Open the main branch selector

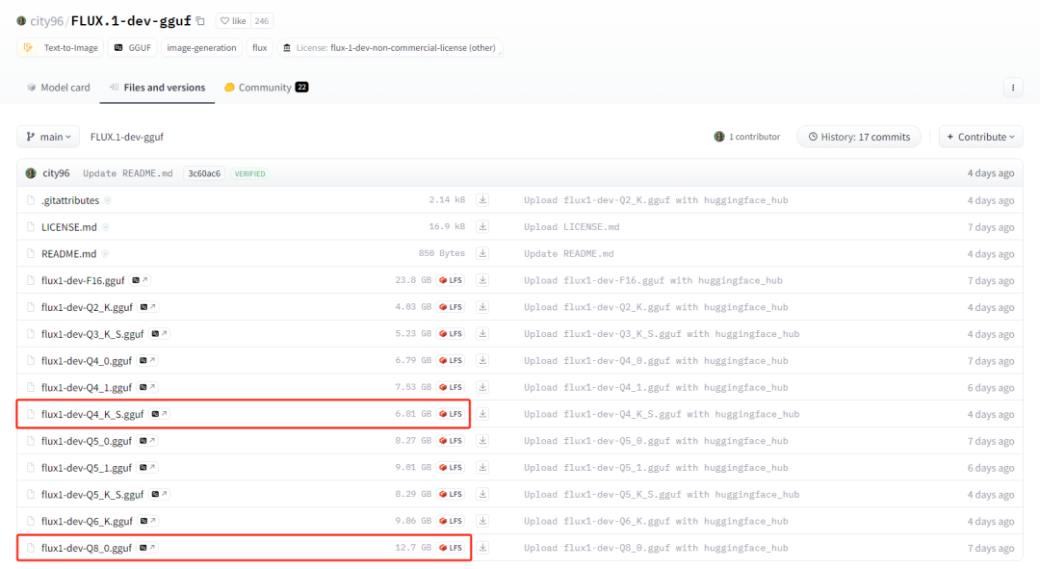tap(47, 136)
